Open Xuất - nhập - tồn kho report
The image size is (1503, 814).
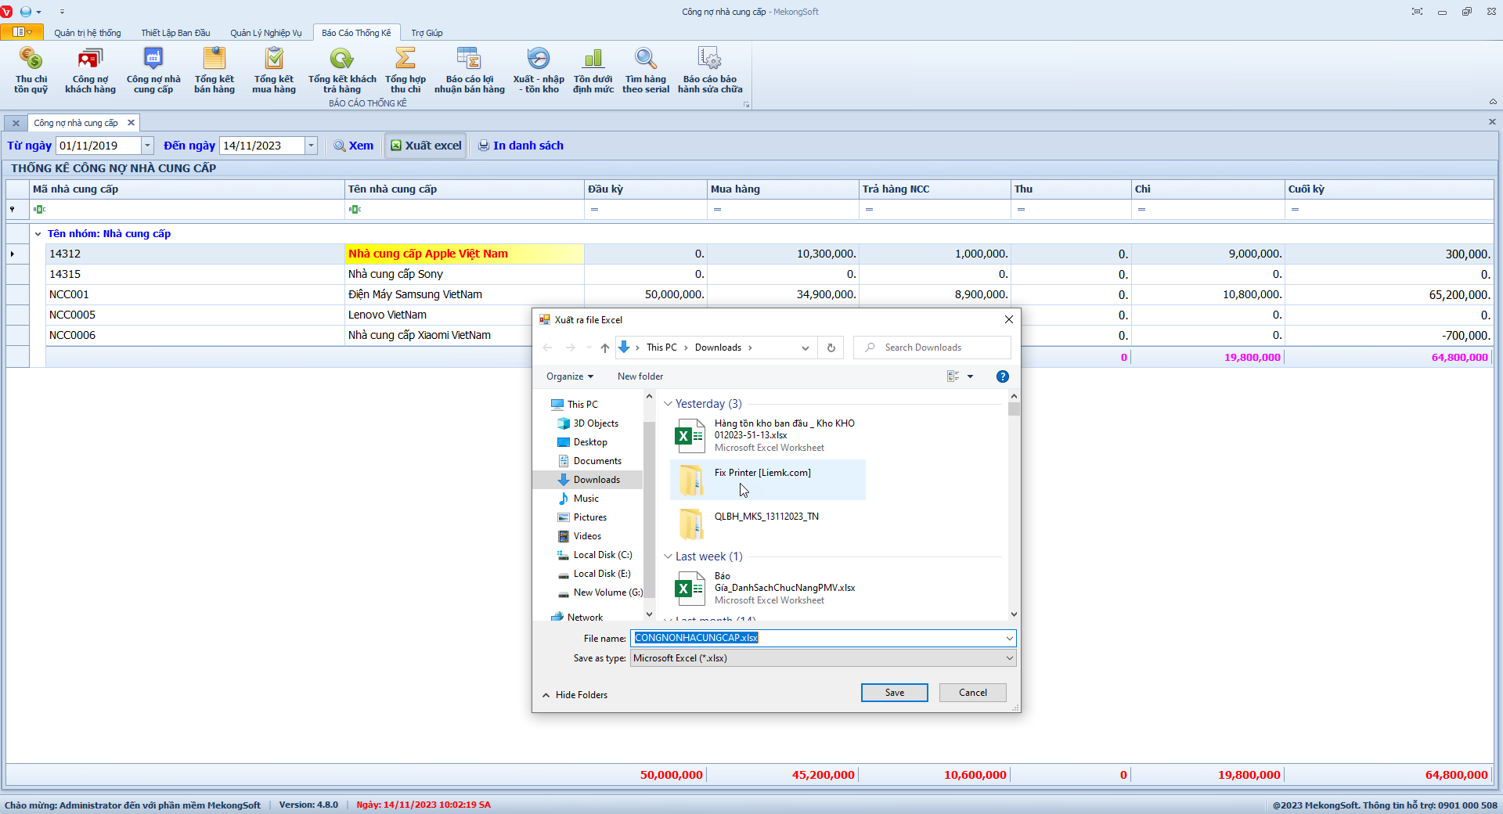point(539,69)
